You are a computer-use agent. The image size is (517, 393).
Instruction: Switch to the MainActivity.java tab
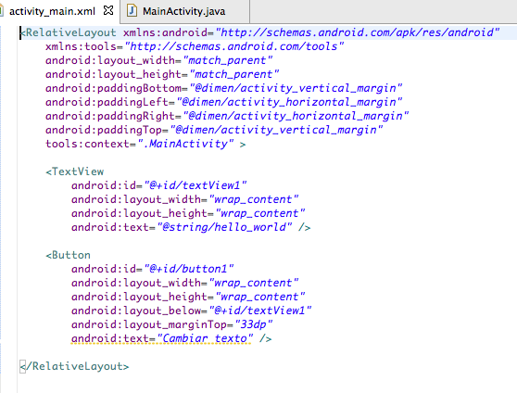click(x=184, y=11)
